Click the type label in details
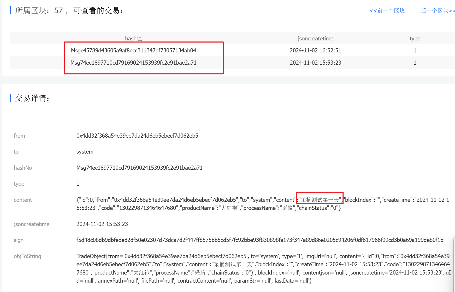This screenshot has width=455, height=292. click(19, 184)
